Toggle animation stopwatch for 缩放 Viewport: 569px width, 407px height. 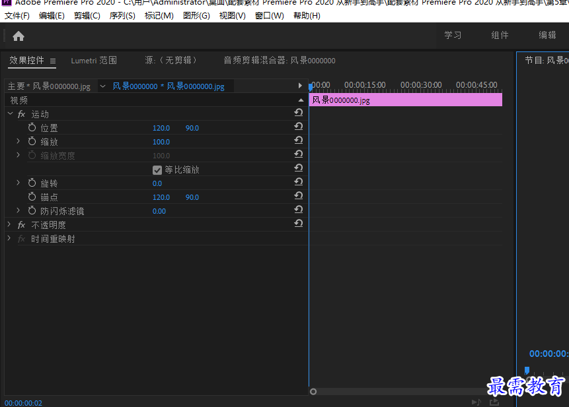tap(32, 141)
